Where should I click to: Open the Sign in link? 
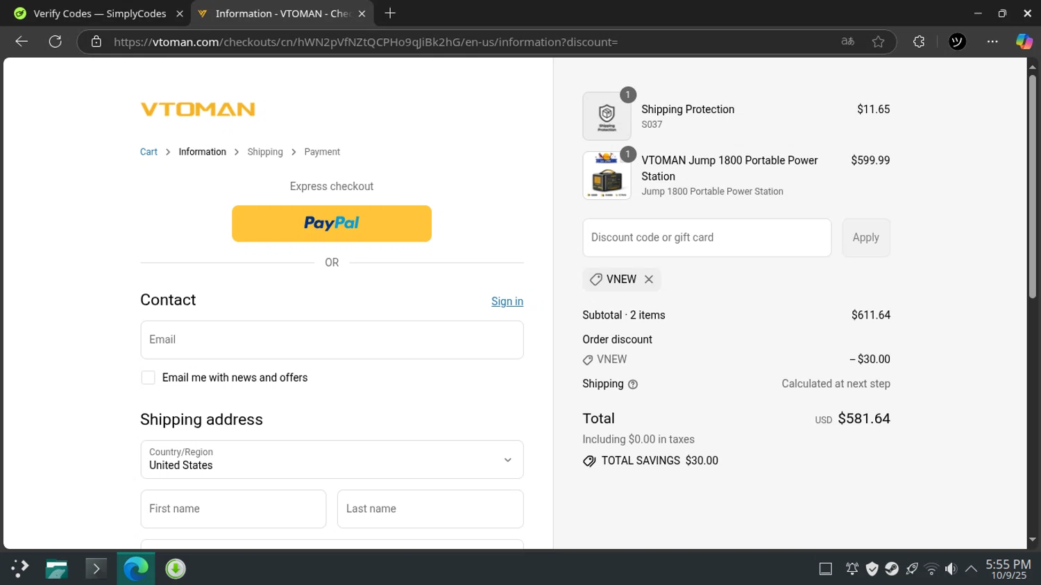coord(507,301)
